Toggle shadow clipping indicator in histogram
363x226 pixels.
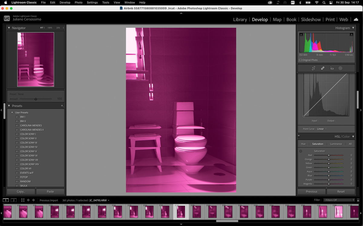point(301,35)
